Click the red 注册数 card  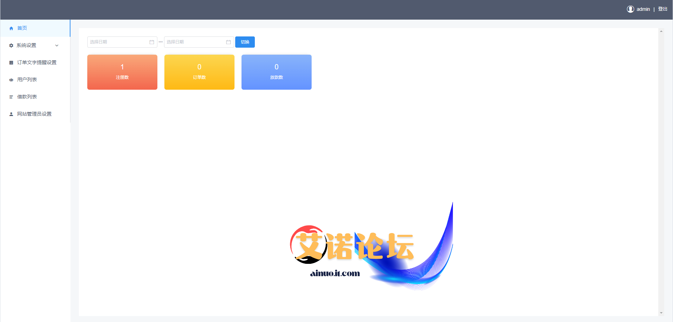point(122,72)
